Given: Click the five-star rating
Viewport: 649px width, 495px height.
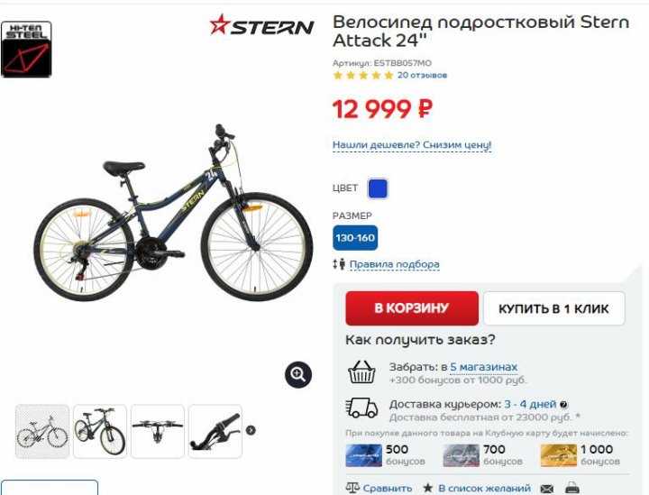Looking at the screenshot, I should coord(363,76).
